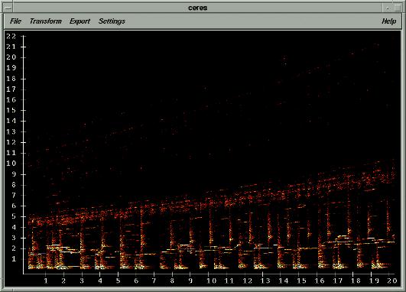Viewport: 406px width, 292px height.
Task: Click the maximize button in the title bar
Action: (398, 8)
